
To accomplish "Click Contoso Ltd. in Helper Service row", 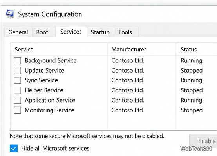I will coord(128,90).
